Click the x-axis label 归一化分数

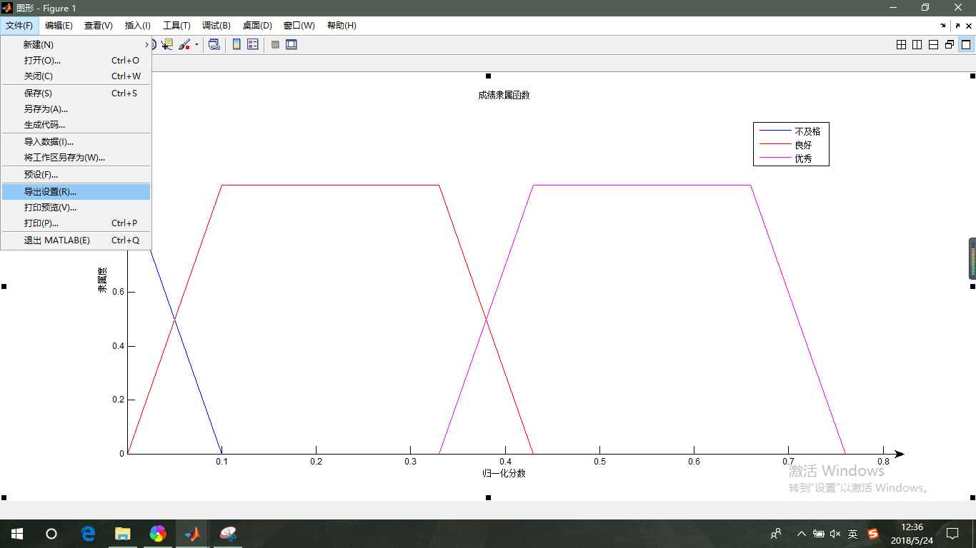coord(504,473)
